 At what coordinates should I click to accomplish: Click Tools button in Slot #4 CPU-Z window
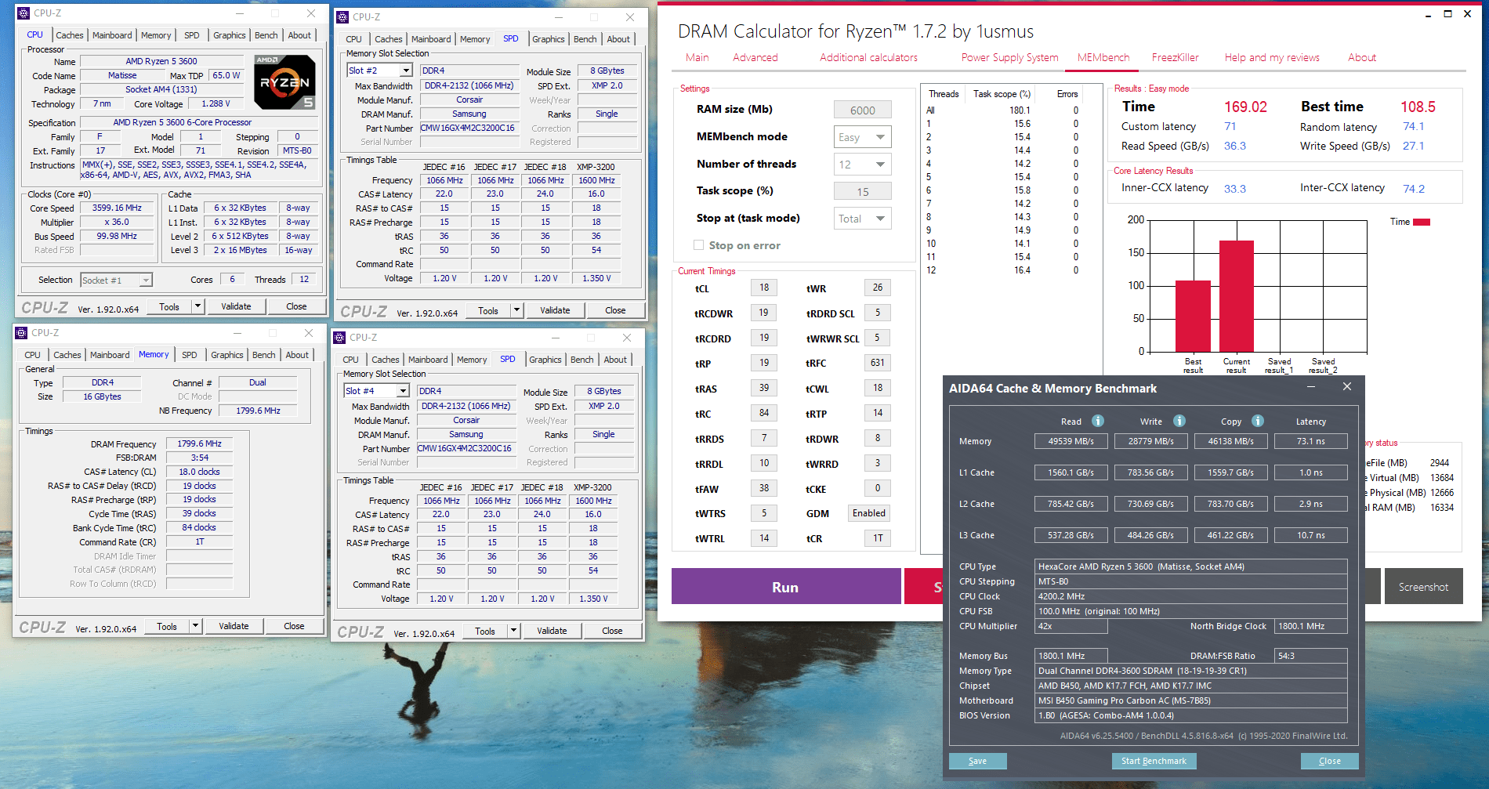point(485,631)
